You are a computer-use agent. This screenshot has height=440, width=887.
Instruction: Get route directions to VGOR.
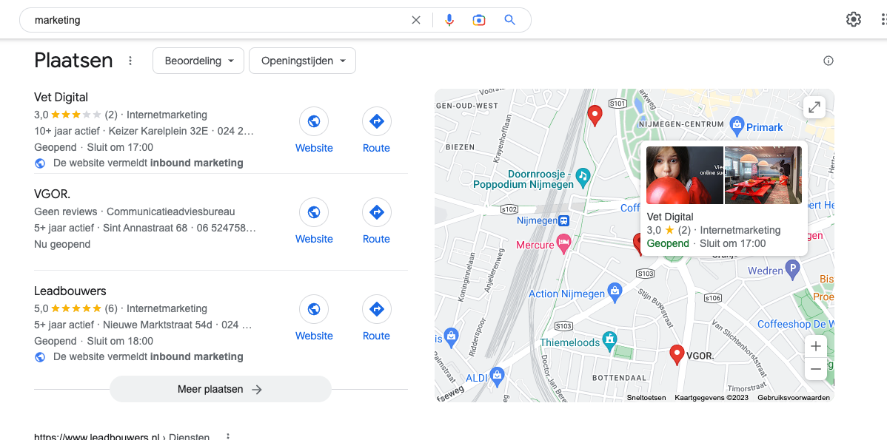[376, 212]
